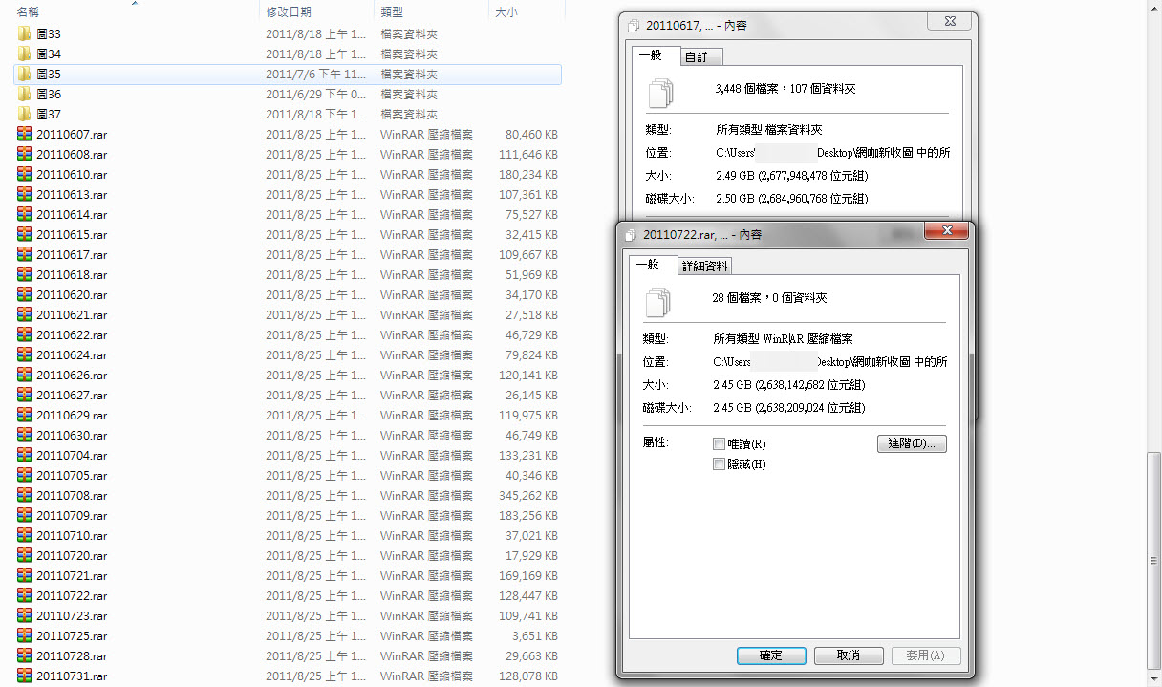Enable the 唯讀(R) read-only checkbox
The image size is (1162, 687).
pyautogui.click(x=719, y=444)
